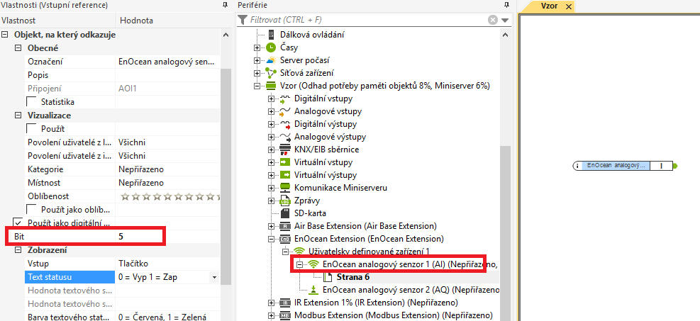
Task: Click the Server počasí weather icon
Action: click(271, 60)
